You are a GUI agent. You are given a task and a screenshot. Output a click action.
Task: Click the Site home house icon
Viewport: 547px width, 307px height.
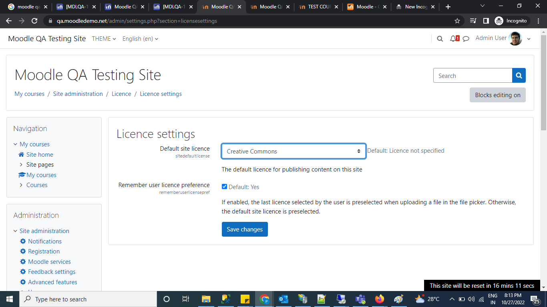click(x=21, y=155)
